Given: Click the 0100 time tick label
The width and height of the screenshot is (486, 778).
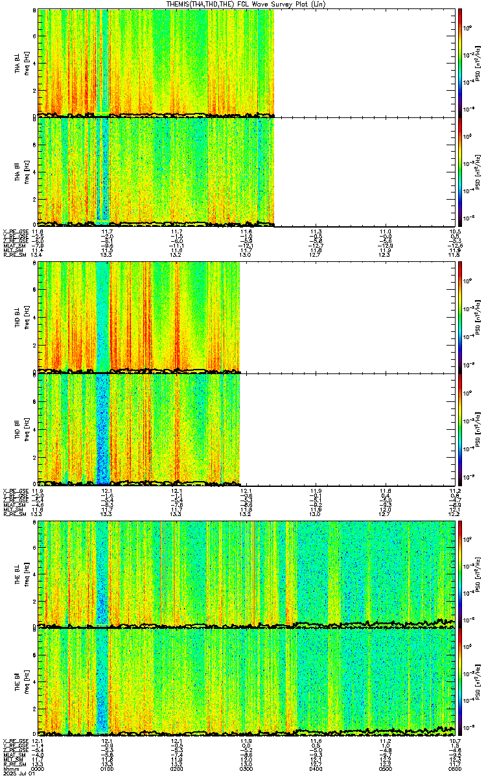Looking at the screenshot, I should pyautogui.click(x=108, y=768).
